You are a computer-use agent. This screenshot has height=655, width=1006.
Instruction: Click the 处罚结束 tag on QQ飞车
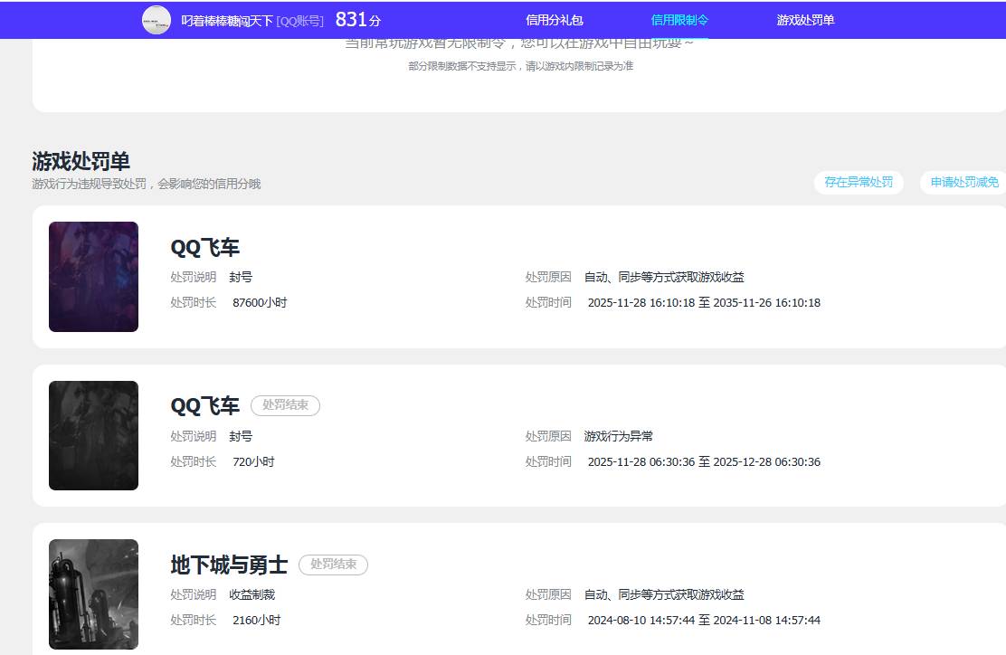285,405
